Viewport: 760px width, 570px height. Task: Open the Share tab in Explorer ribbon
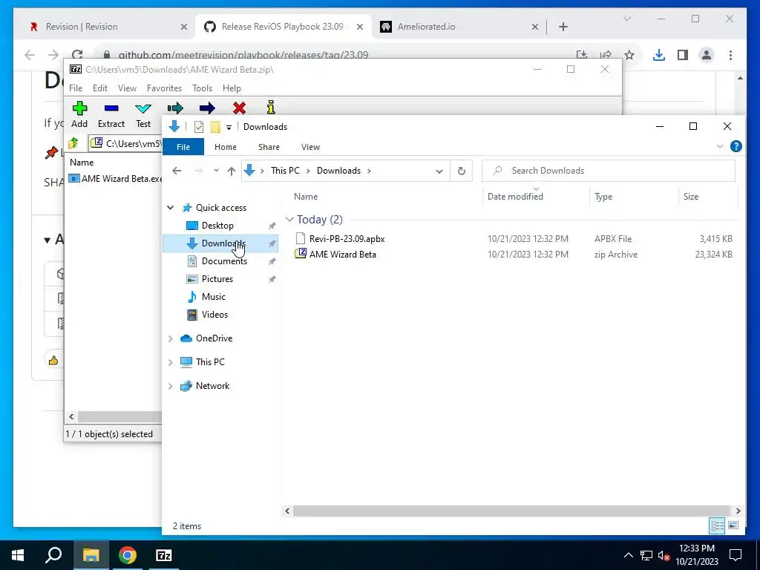pyautogui.click(x=269, y=147)
